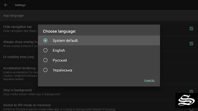Screen dimensions: 198x111
Task: Toggle the Hide navigation bar checkbox
Action: click(191, 28)
